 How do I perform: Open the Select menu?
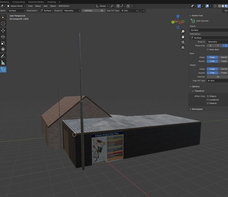coord(38,6)
